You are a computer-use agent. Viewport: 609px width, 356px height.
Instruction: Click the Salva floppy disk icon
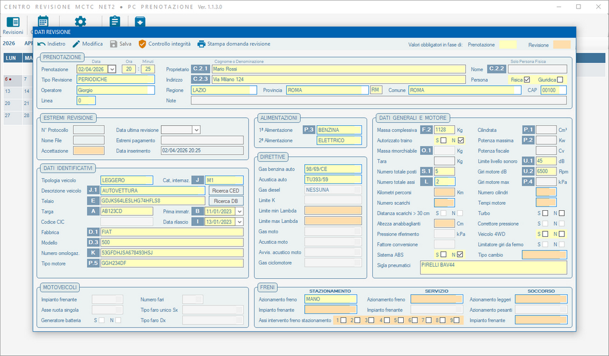(113, 44)
